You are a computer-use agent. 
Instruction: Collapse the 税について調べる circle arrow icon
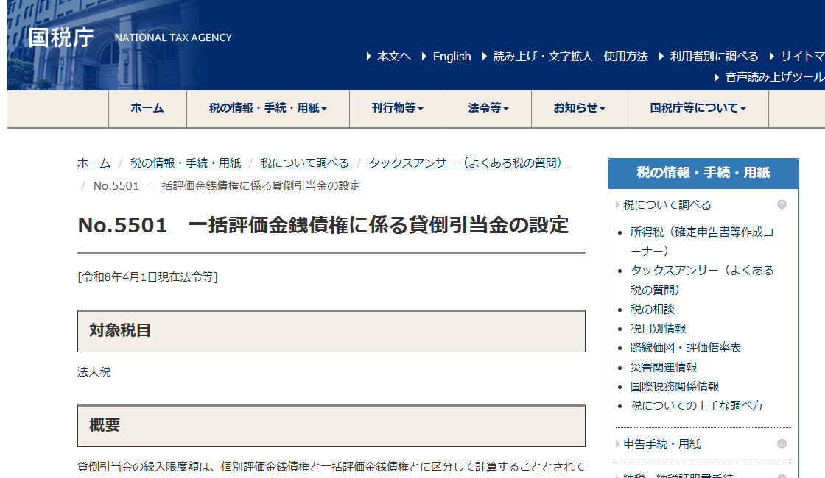[782, 204]
